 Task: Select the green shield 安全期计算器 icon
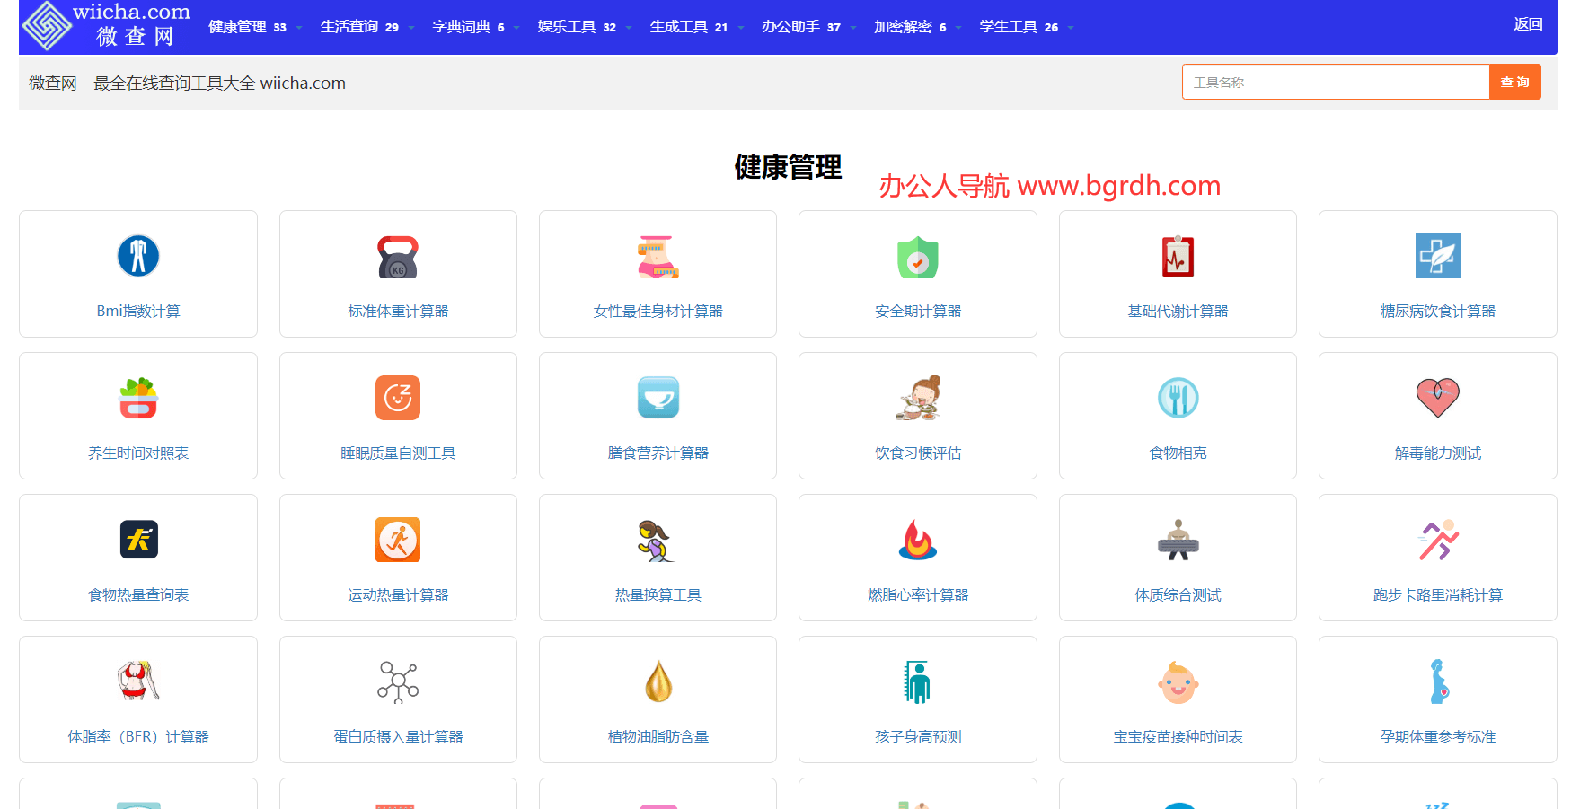[917, 257]
